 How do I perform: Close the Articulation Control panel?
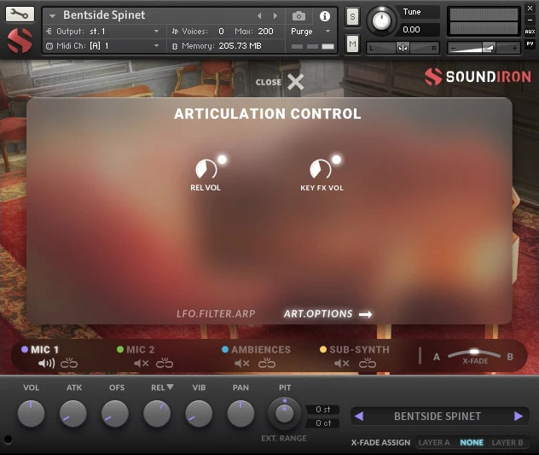click(x=294, y=82)
